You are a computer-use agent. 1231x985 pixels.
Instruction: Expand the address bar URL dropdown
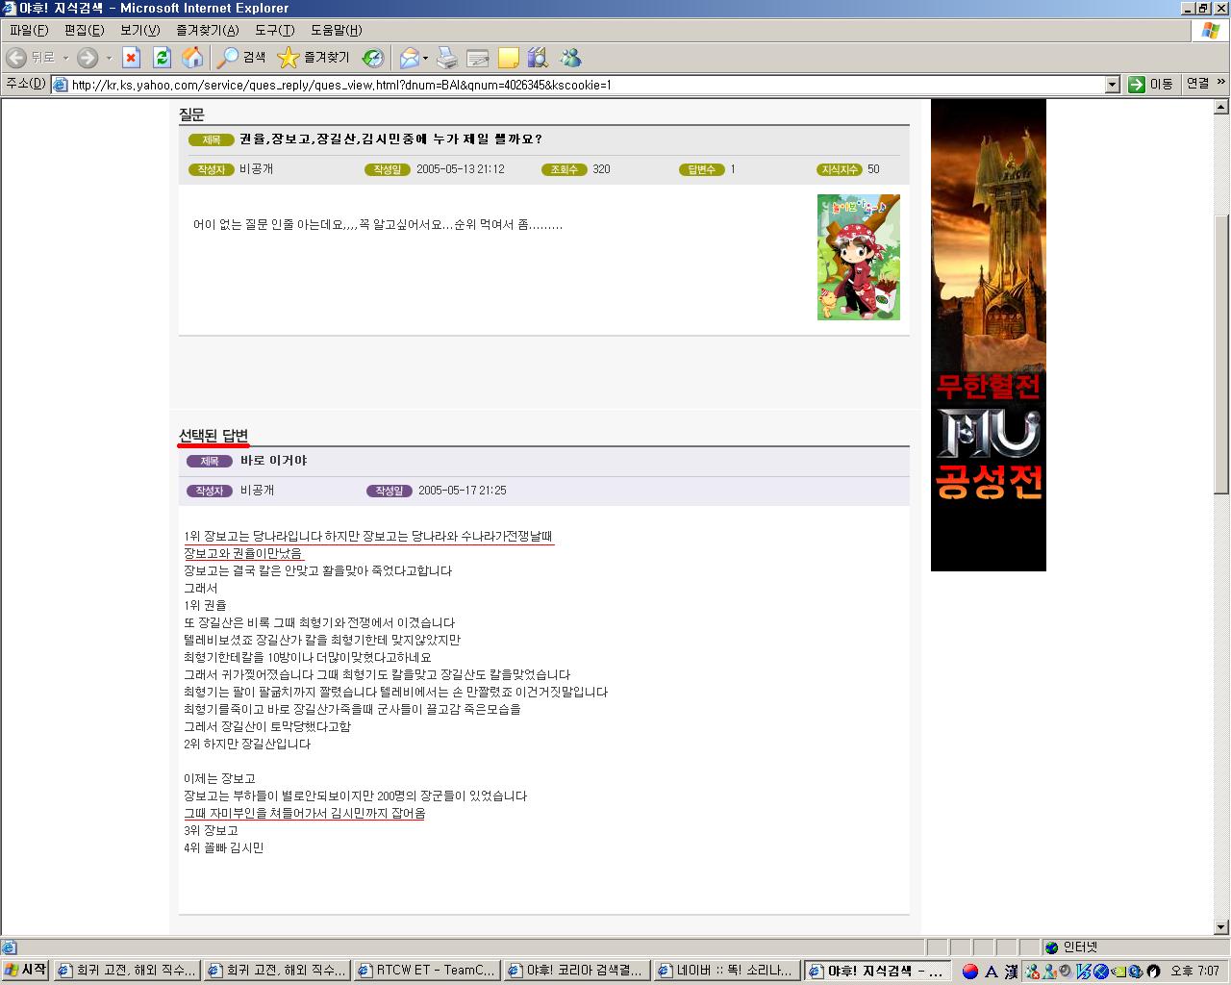click(x=1112, y=85)
